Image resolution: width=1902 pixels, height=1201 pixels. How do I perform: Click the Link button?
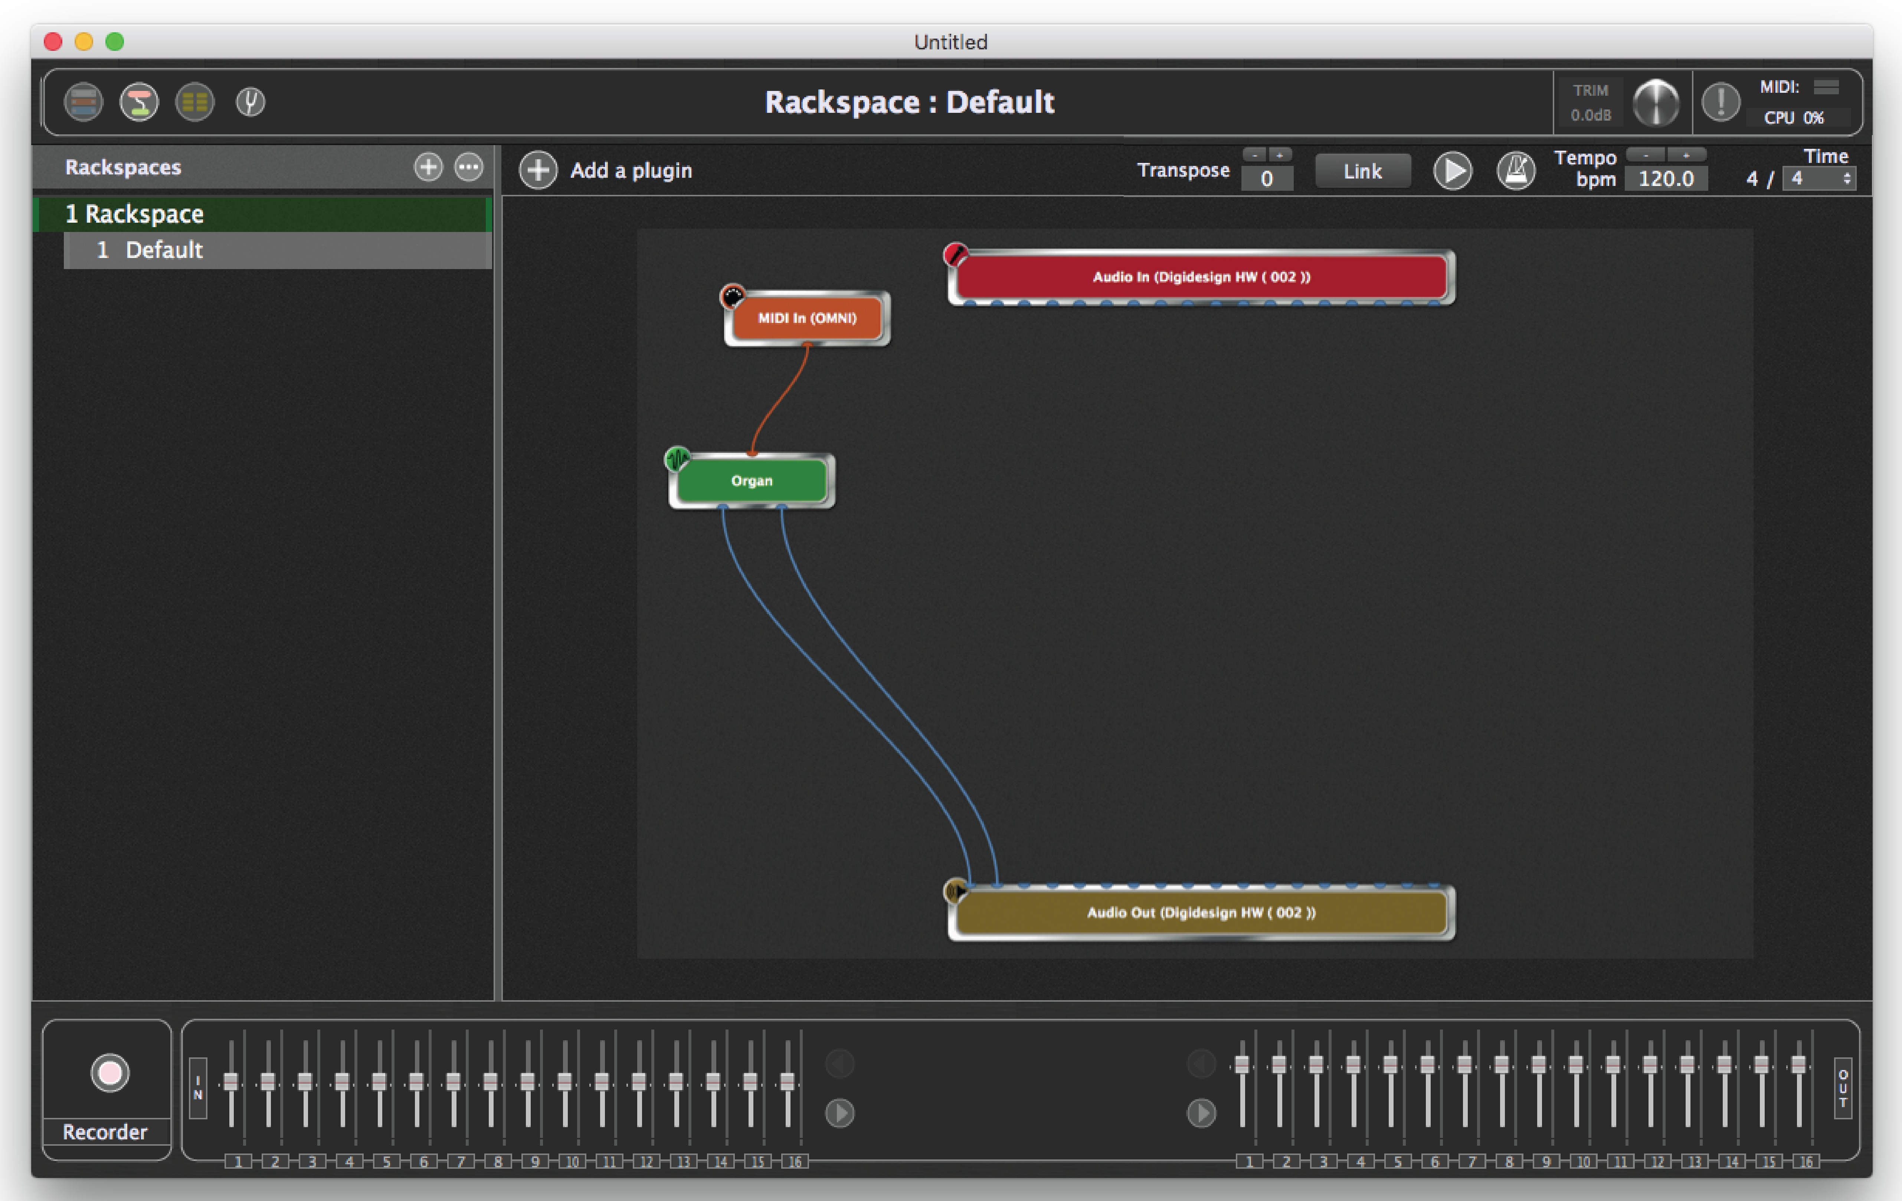pyautogui.click(x=1362, y=171)
